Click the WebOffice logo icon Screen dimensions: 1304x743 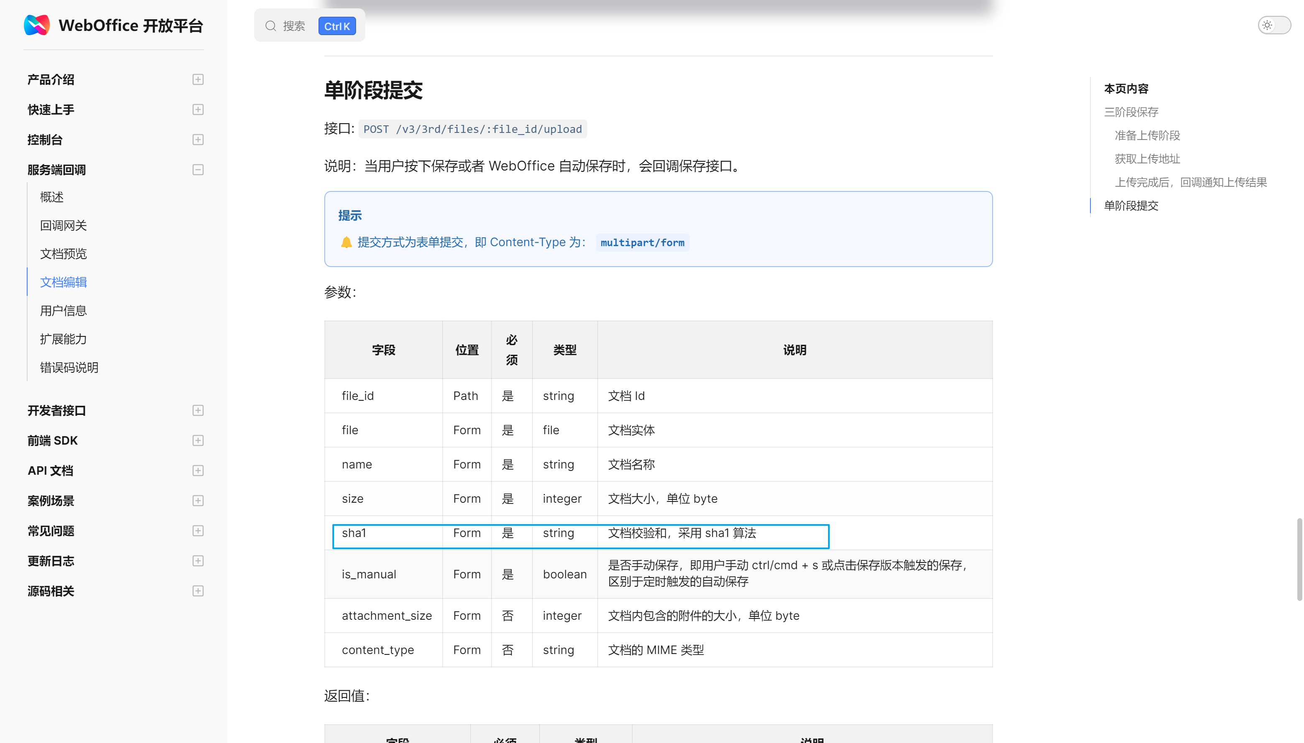(x=37, y=25)
